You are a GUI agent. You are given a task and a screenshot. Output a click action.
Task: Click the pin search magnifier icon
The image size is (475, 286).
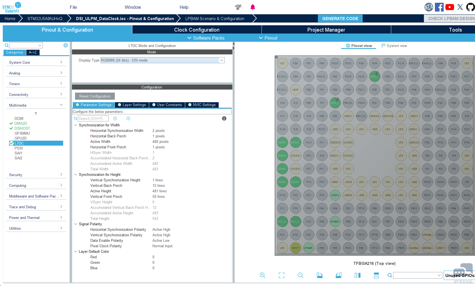(390, 275)
